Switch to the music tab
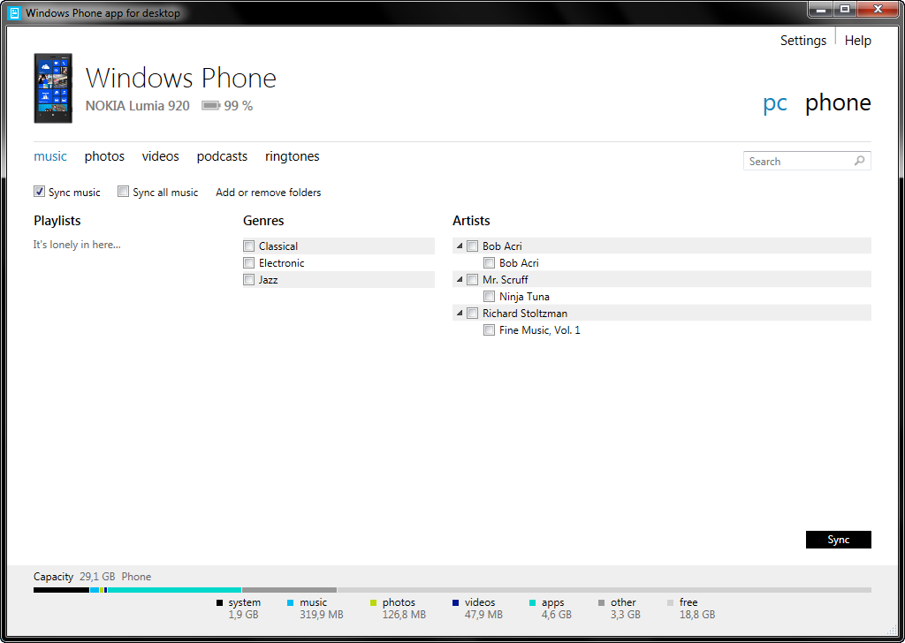Viewport: 905px width, 643px height. point(50,156)
